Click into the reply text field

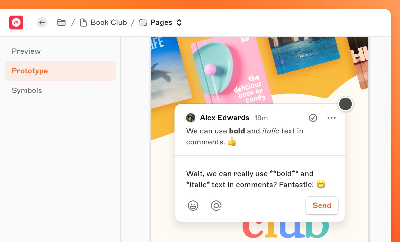255,179
